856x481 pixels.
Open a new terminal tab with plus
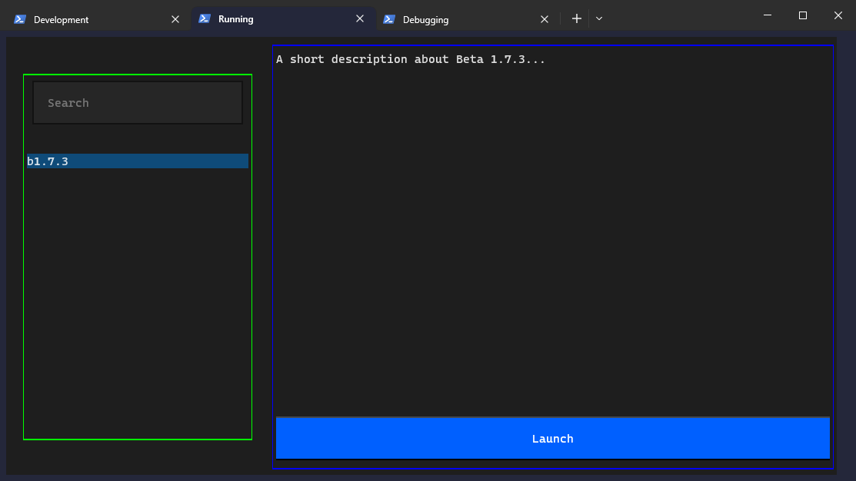[x=577, y=18]
